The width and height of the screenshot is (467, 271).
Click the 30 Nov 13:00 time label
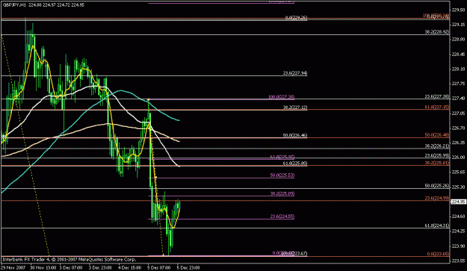click(x=43, y=267)
